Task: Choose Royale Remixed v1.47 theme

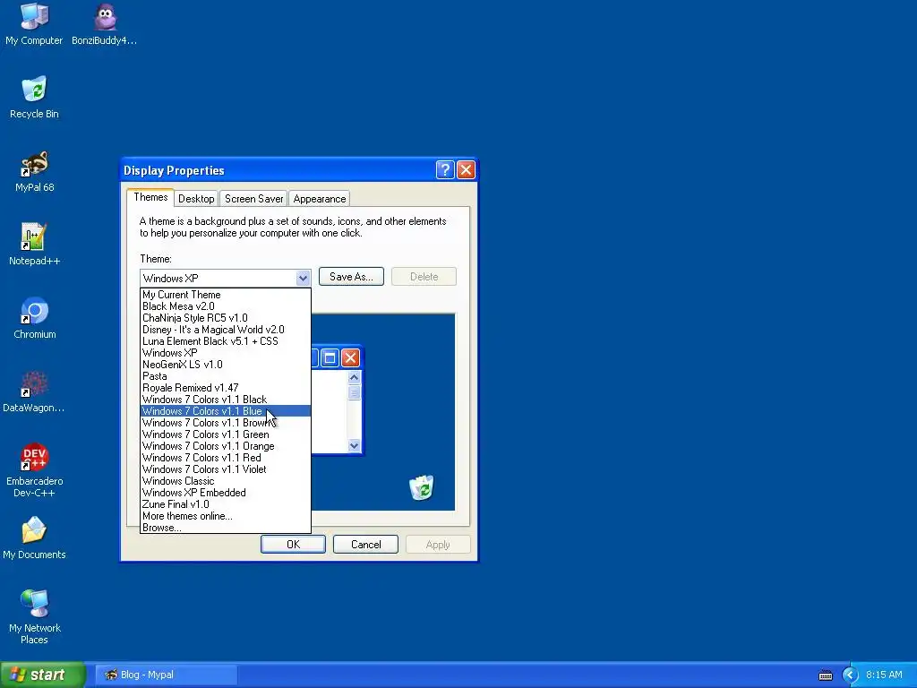Action: [225, 388]
